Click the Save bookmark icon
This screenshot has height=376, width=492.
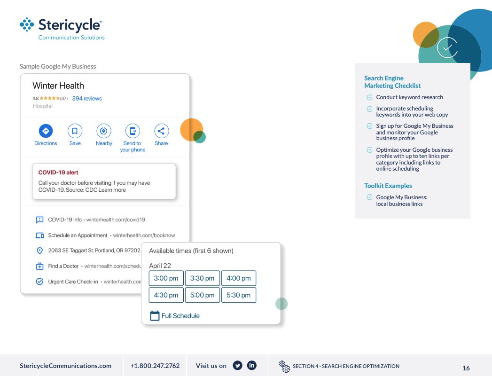coord(75,131)
